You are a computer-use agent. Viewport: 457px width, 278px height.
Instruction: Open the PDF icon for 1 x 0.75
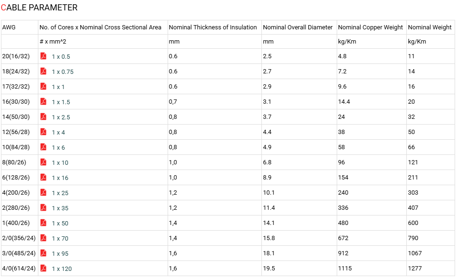click(44, 71)
